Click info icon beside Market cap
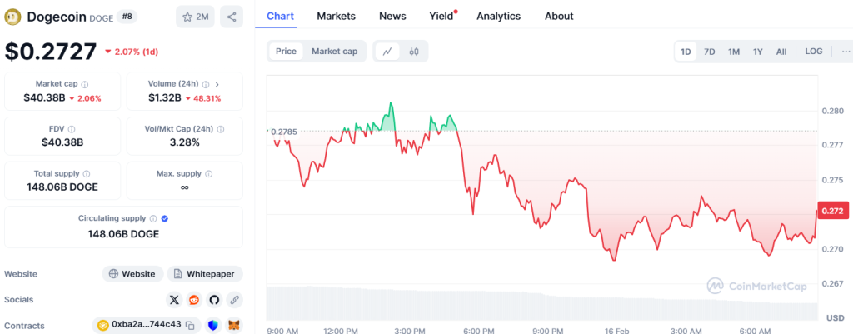This screenshot has height=334, width=853. [85, 84]
